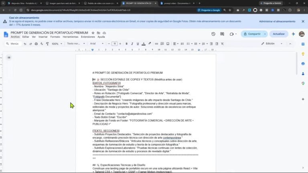Click the insert link icon
The image size is (308, 173).
pyautogui.click(x=156, y=44)
